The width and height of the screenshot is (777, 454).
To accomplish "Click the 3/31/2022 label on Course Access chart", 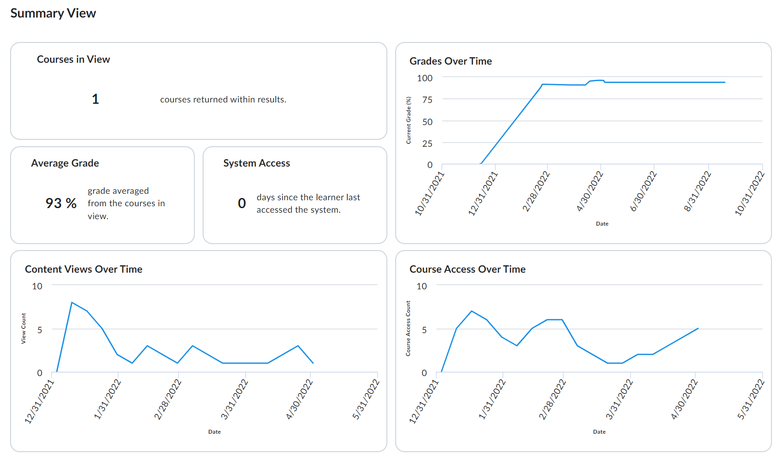I will tap(619, 399).
